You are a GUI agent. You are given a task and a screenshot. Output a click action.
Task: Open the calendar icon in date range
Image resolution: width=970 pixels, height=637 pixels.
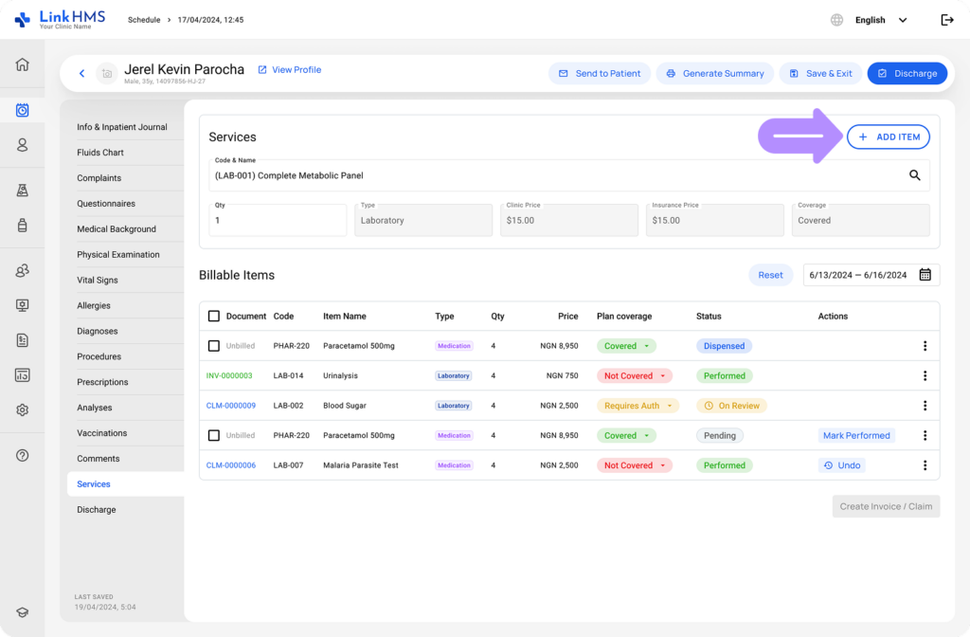(925, 275)
